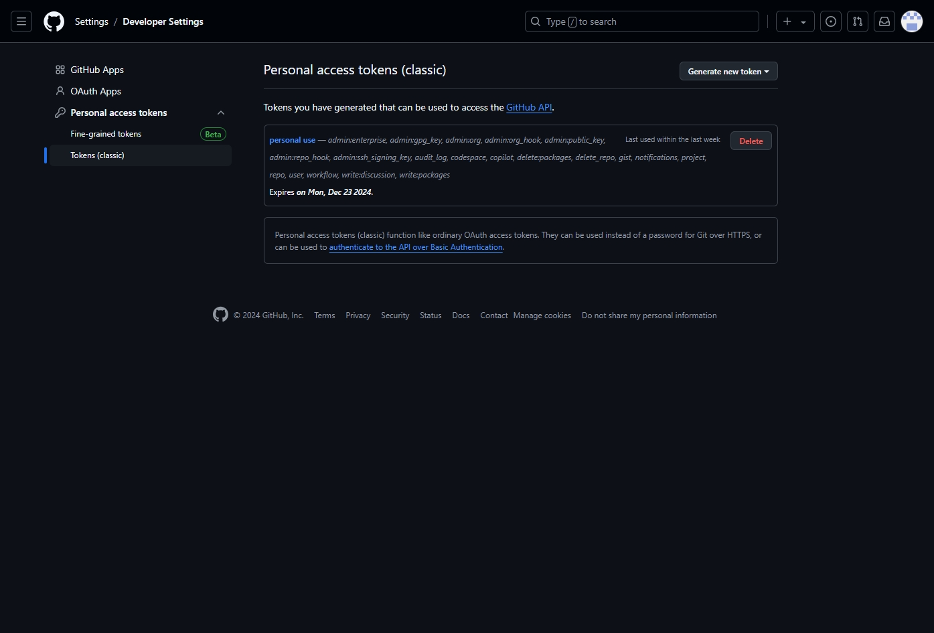The image size is (934, 633).
Task: Click the Settings breadcrumb link
Action: pyautogui.click(x=92, y=21)
